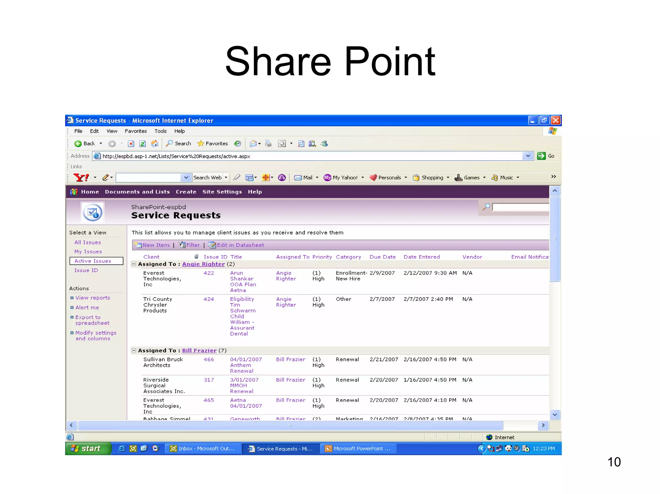Click the vertical scrollbar thumb
The width and height of the screenshot is (660, 494).
coord(555,239)
